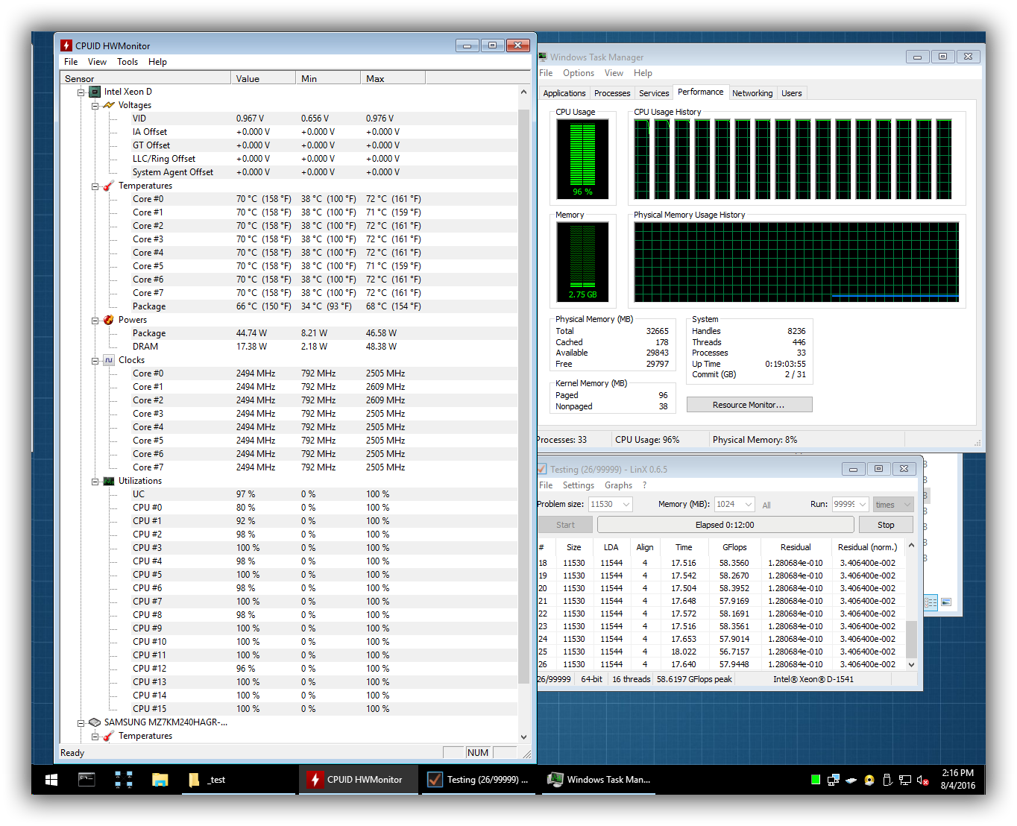Switch to Windows Task Manager taskbar button

click(x=600, y=780)
